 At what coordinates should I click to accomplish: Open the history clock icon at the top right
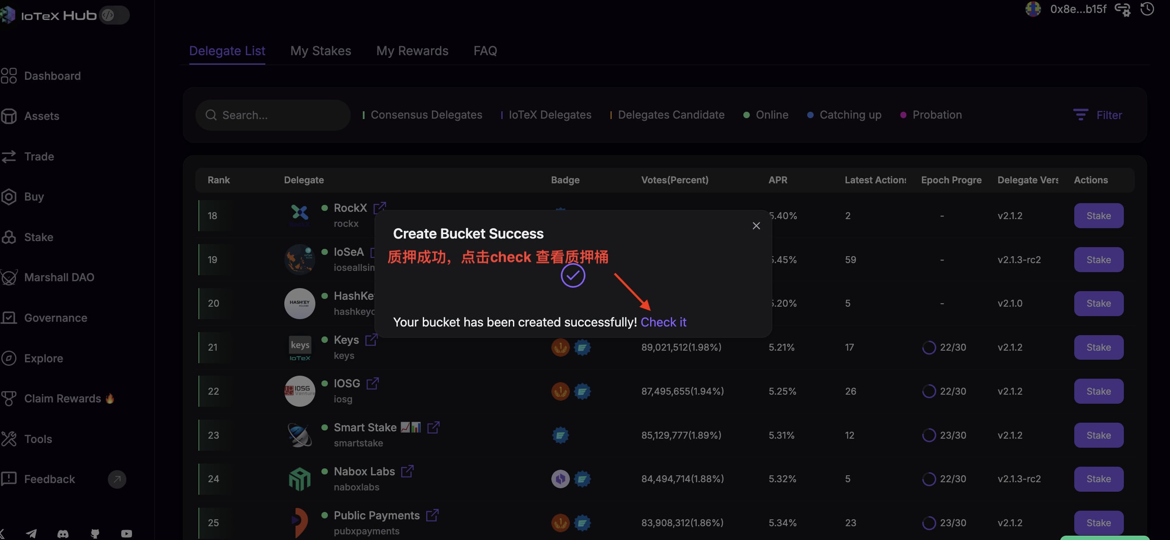tap(1147, 9)
